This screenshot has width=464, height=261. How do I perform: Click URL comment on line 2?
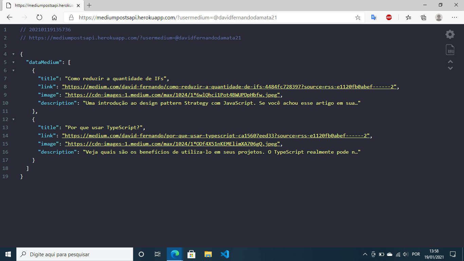pyautogui.click(x=130, y=38)
